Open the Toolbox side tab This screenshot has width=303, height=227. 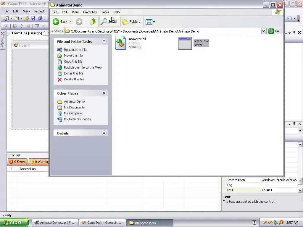pyautogui.click(x=2, y=40)
